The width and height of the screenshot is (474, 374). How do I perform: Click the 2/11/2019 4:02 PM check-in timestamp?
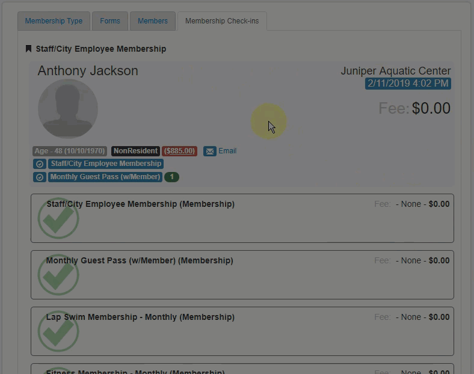pyautogui.click(x=408, y=84)
